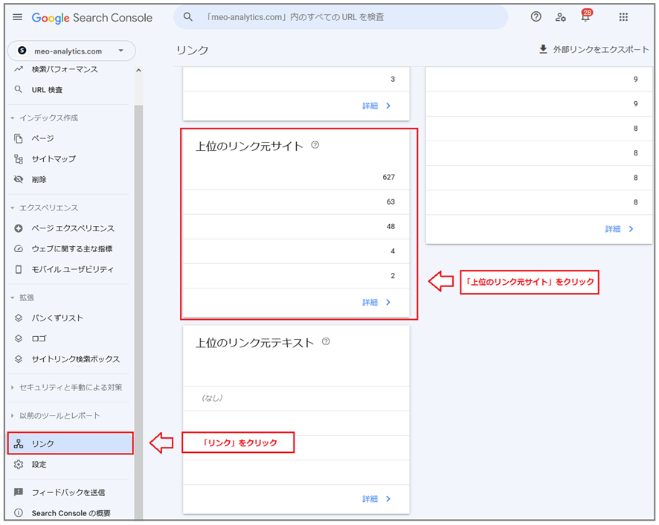Screen dimensions: 659x525
Task: Click the download icon for external links export
Action: pos(543,50)
